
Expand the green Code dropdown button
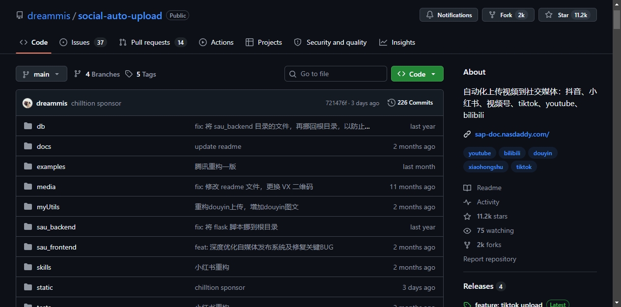tap(417, 74)
